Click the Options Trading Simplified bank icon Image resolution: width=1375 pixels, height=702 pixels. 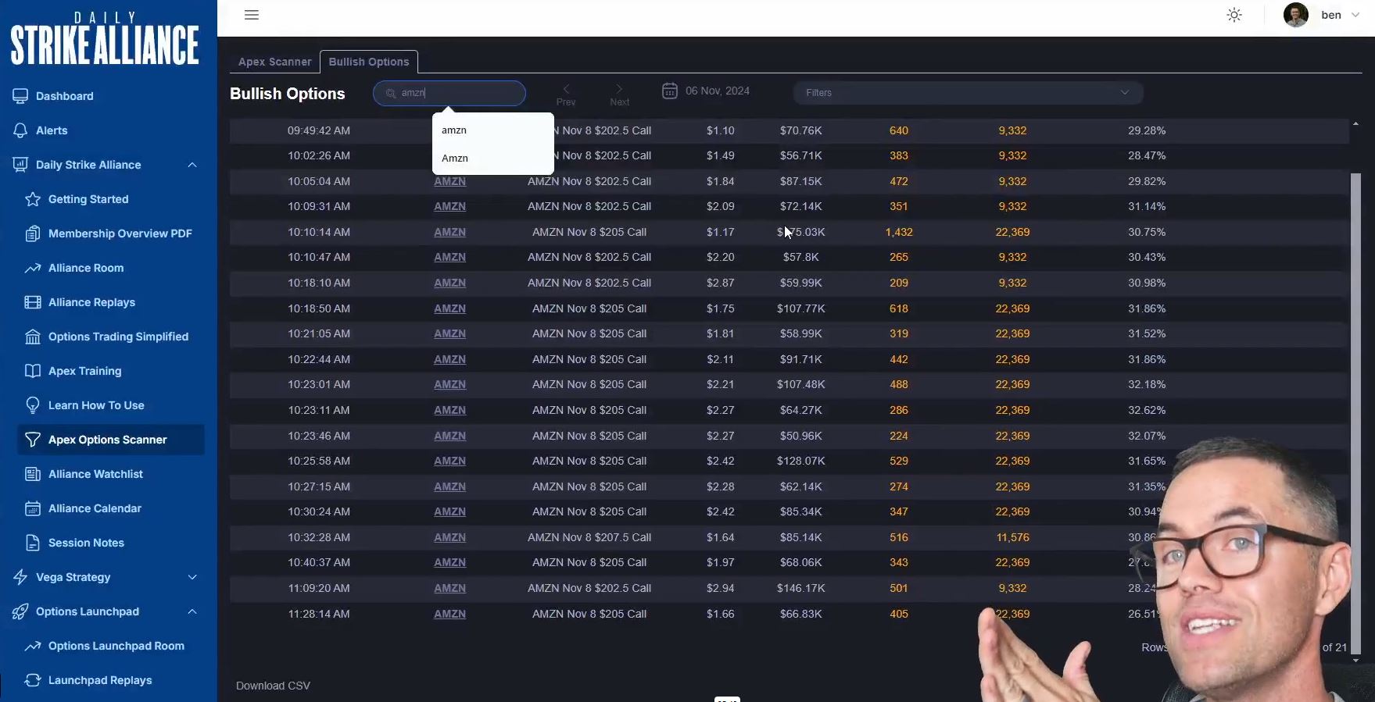(x=33, y=337)
